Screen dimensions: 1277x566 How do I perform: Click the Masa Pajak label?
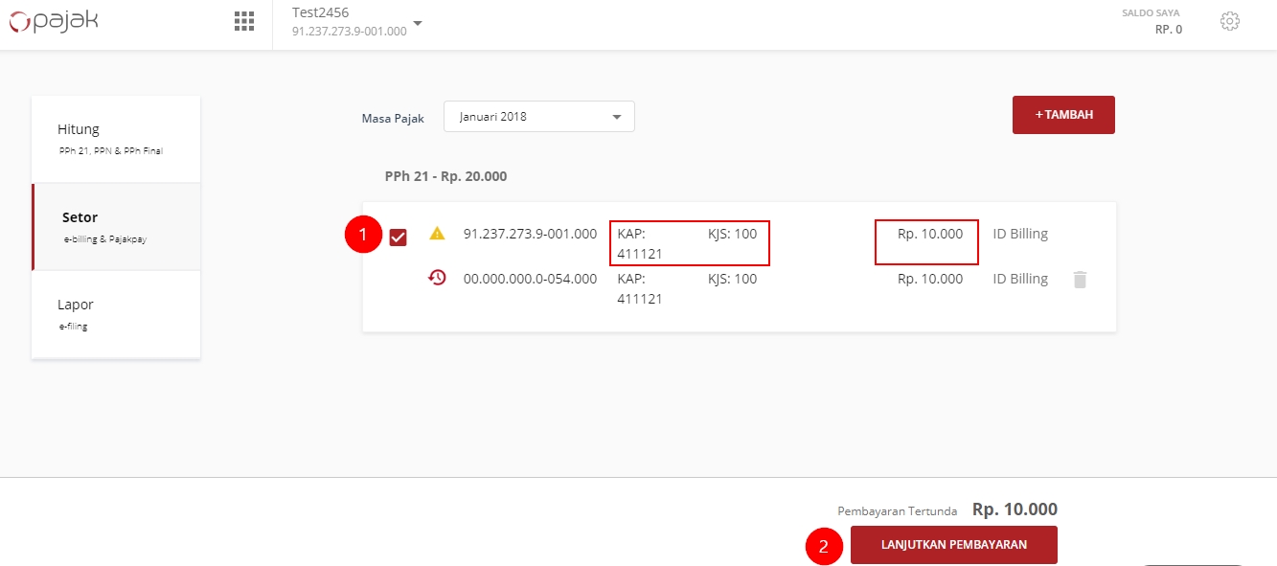393,119
